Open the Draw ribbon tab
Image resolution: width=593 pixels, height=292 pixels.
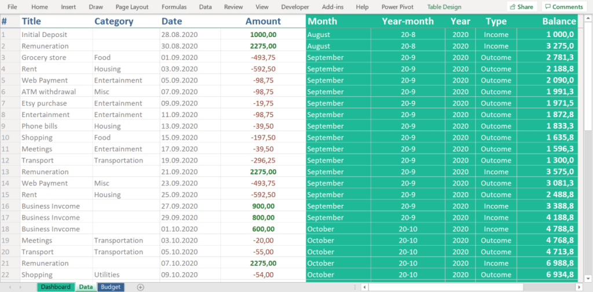point(96,7)
